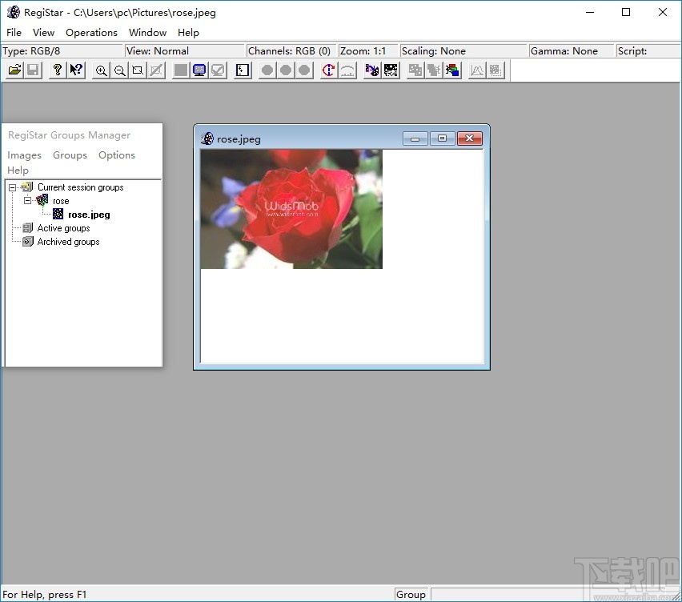Click the red rotate arrow icon
The width and height of the screenshot is (682, 602).
tap(328, 70)
